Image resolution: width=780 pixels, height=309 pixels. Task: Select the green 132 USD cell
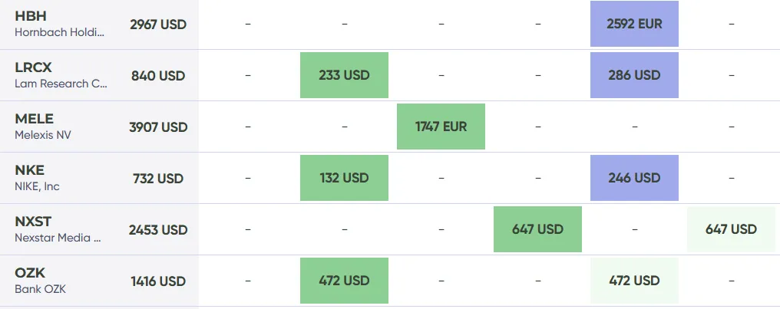[344, 178]
